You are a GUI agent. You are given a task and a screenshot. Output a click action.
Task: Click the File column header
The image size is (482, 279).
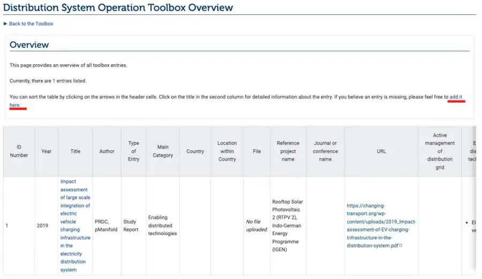click(x=257, y=151)
